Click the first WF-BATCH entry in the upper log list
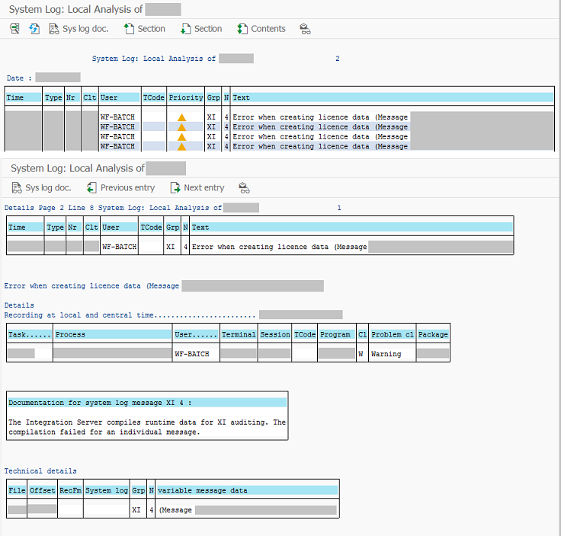The height and width of the screenshot is (536, 561). point(117,117)
